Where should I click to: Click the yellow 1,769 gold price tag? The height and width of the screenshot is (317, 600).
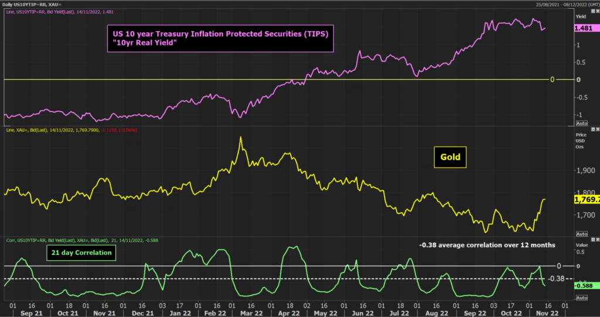click(x=587, y=199)
